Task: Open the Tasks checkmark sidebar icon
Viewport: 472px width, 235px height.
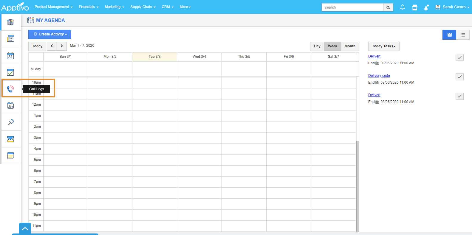Action: (x=10, y=72)
